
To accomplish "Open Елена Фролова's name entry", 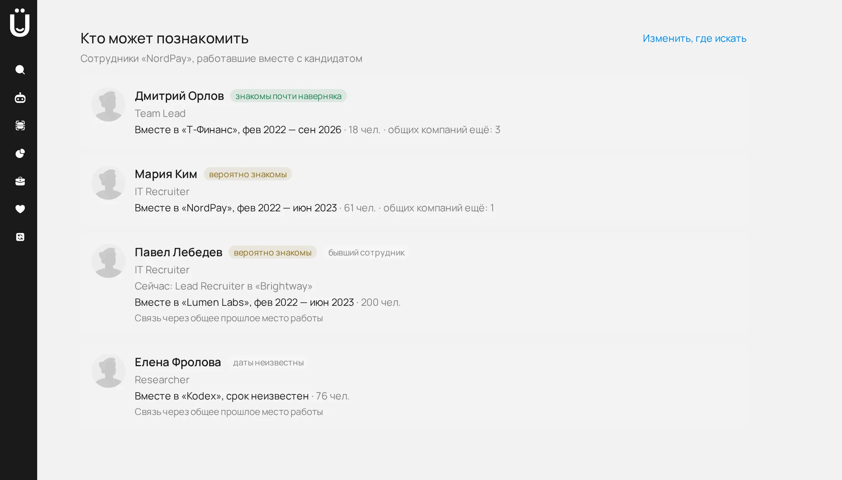I will pyautogui.click(x=178, y=362).
